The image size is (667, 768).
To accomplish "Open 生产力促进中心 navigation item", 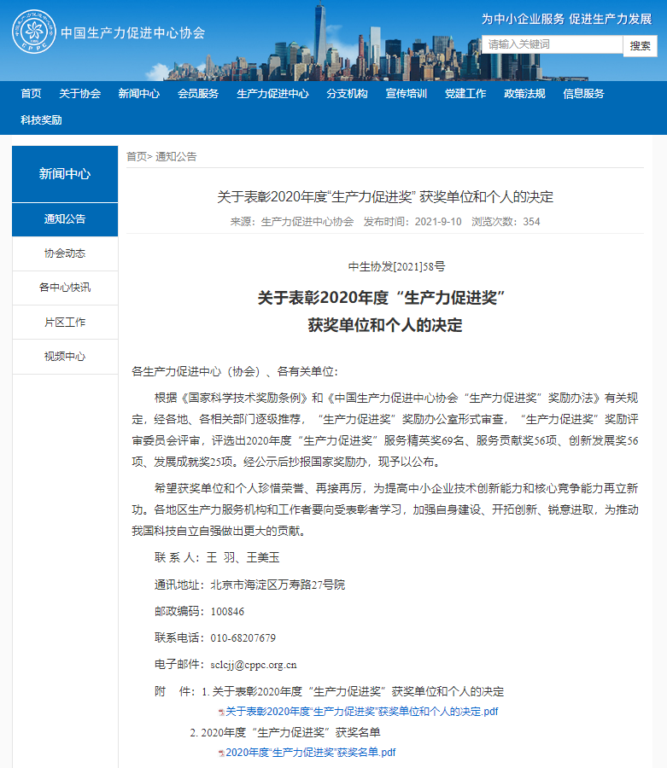I will [x=272, y=94].
